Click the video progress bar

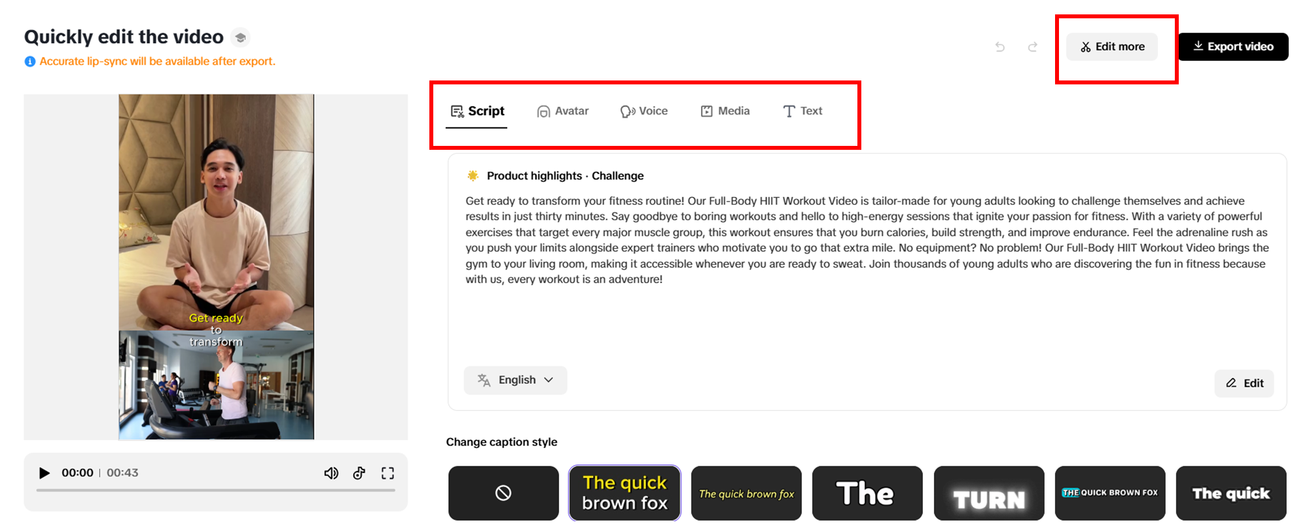216,490
